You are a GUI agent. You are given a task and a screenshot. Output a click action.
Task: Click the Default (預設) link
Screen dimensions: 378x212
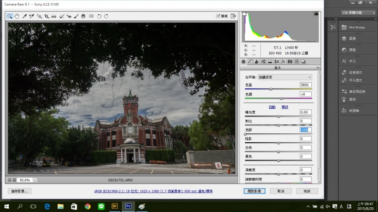(285, 107)
